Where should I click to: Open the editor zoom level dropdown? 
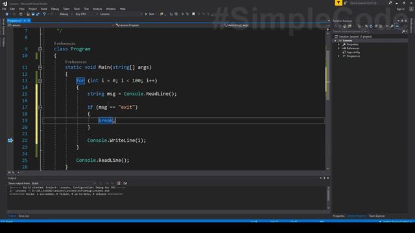(14, 173)
